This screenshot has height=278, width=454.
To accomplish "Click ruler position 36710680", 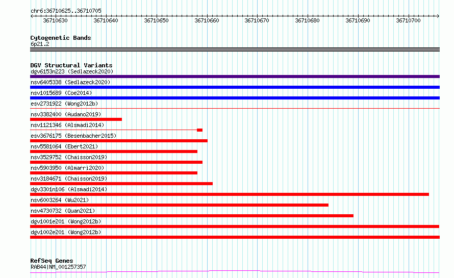I will [x=307, y=20].
